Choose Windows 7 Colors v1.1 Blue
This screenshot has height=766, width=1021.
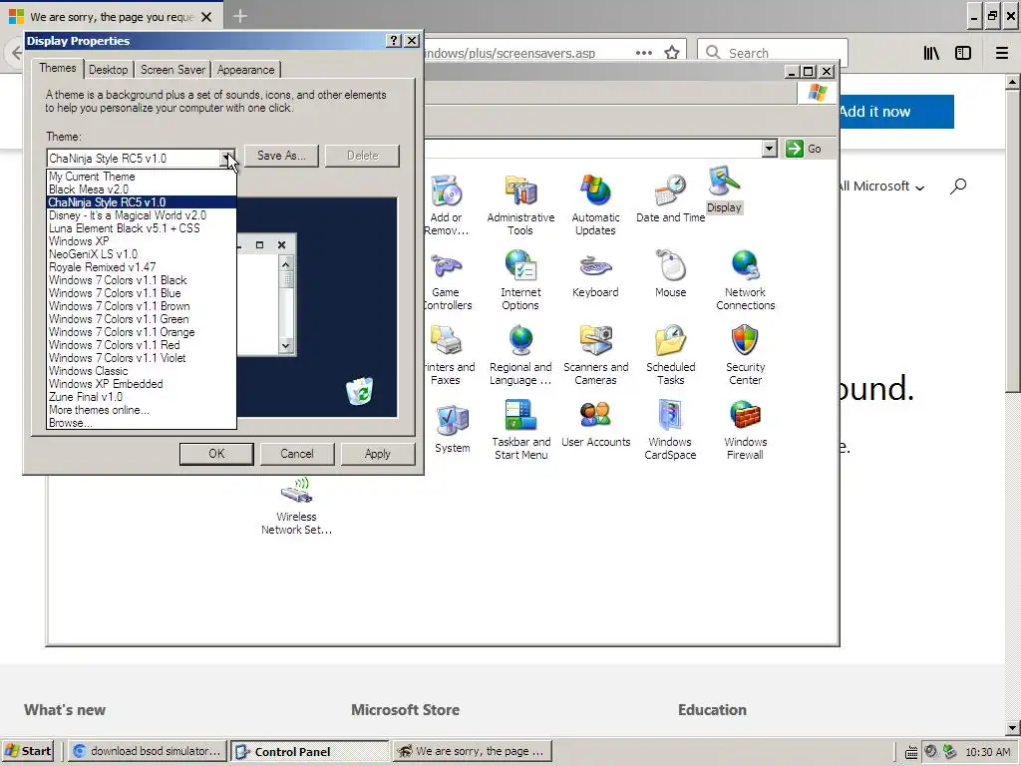tap(142, 293)
